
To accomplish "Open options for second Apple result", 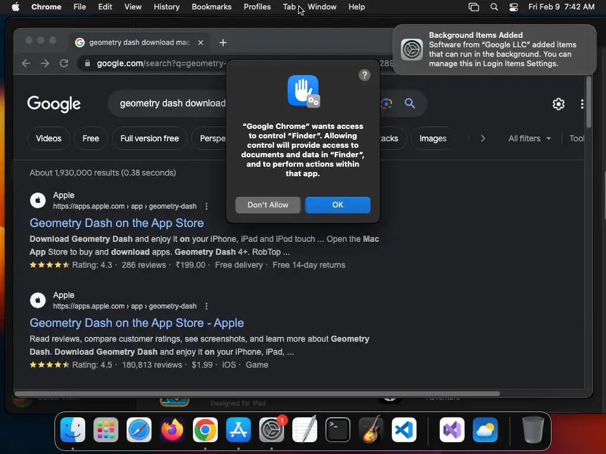I will pos(207,307).
